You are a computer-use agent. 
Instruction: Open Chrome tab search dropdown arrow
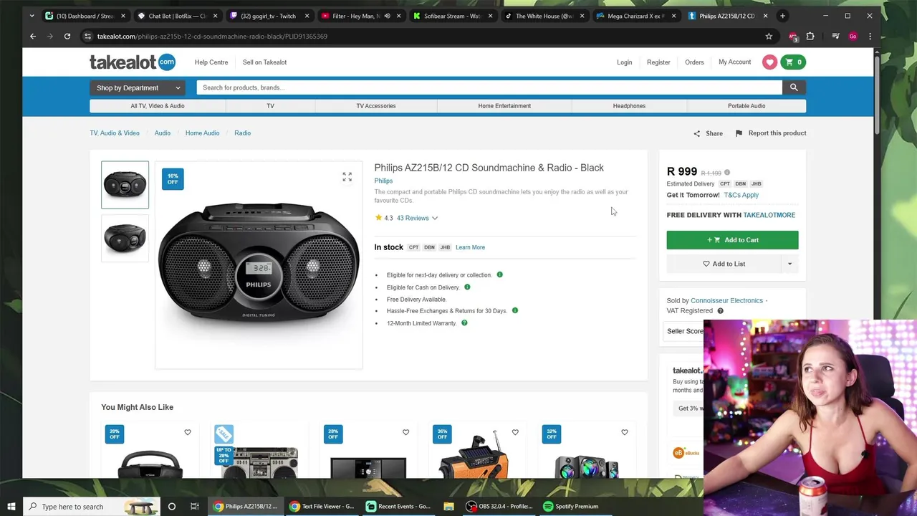click(32, 16)
